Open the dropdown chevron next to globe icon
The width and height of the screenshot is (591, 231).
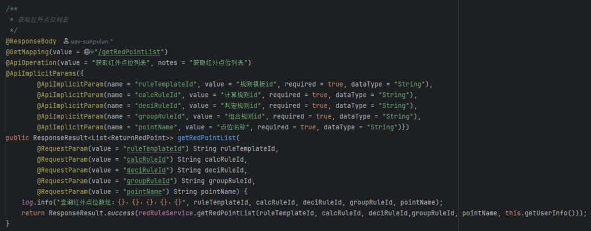click(x=92, y=52)
